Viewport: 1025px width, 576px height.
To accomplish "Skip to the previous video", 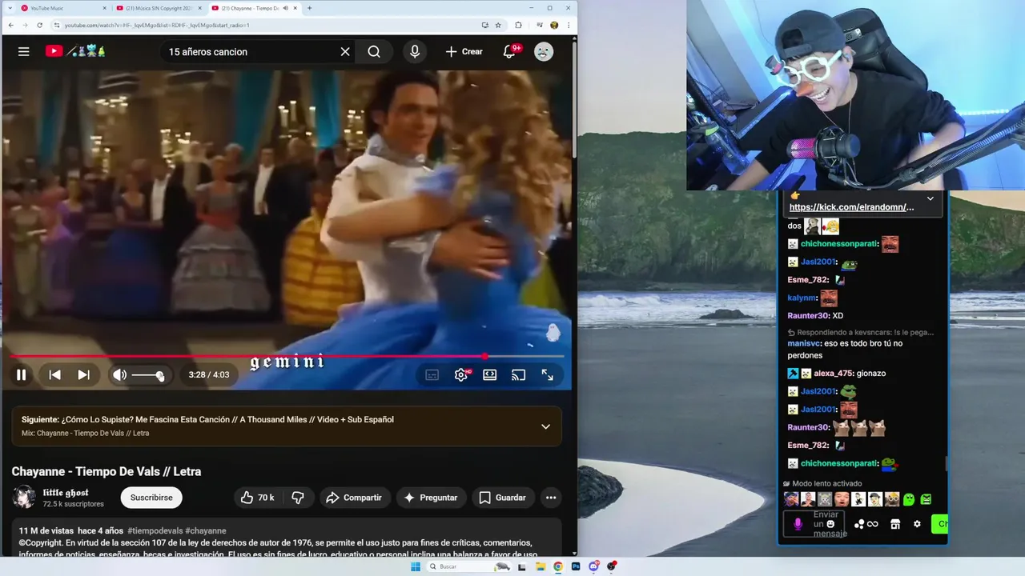I will click(x=54, y=374).
